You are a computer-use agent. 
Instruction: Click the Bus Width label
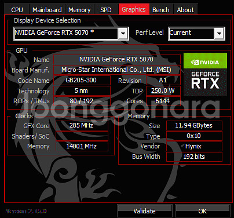click(146, 157)
